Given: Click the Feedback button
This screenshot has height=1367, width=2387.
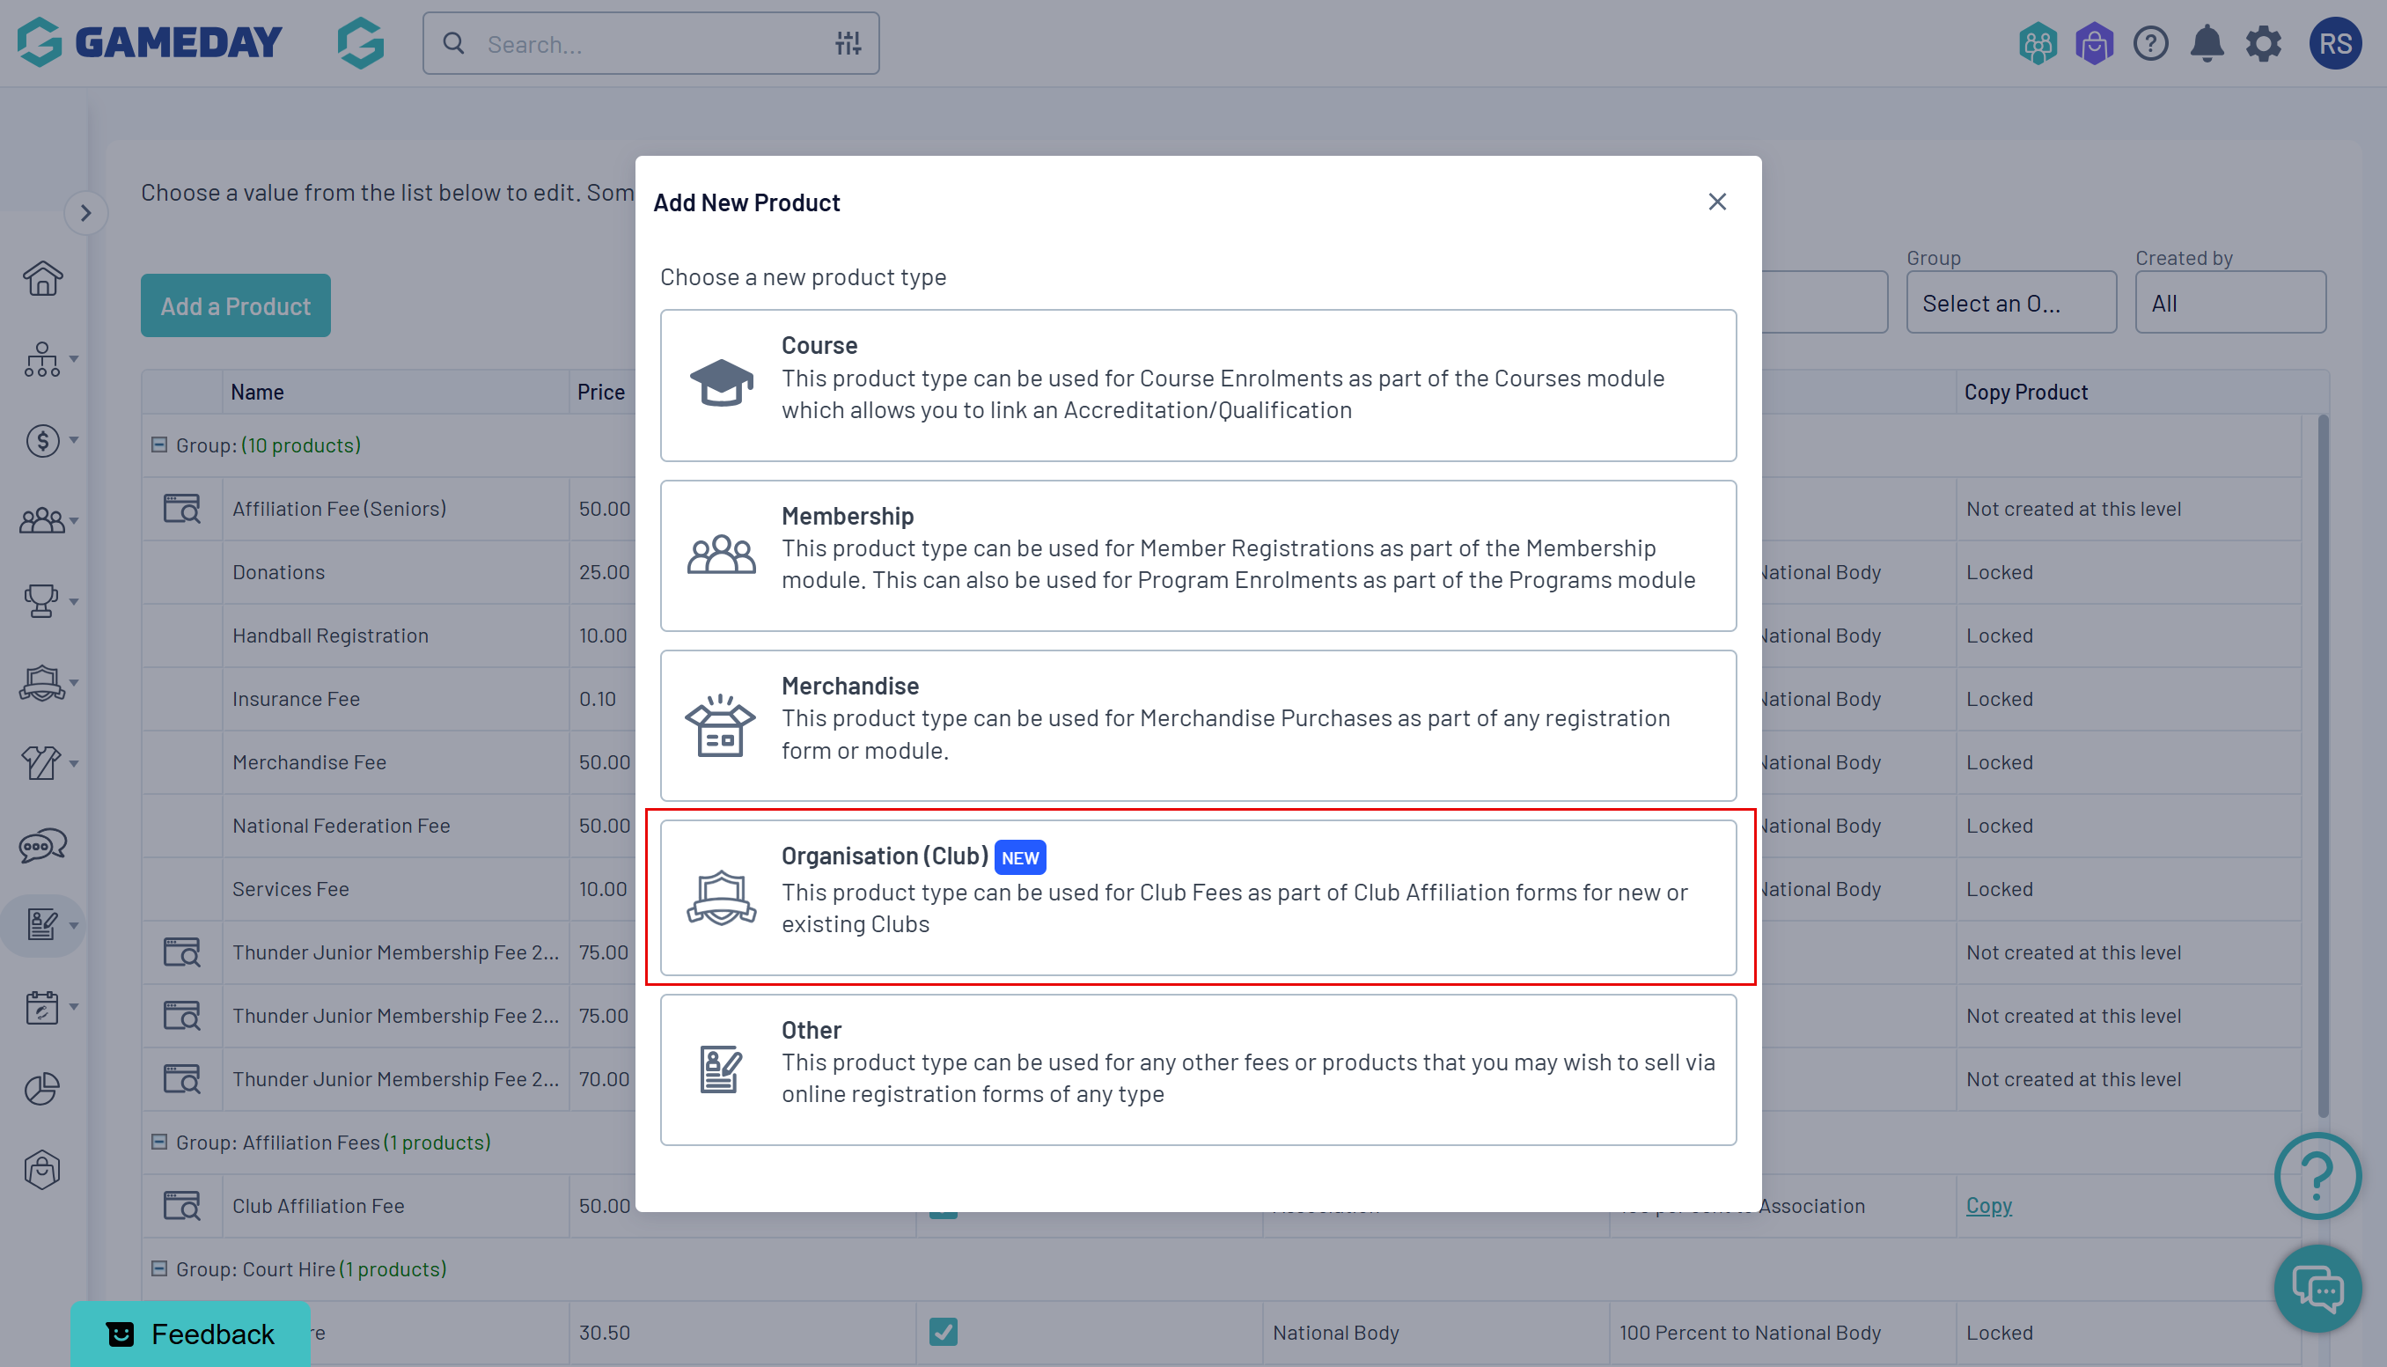Looking at the screenshot, I should (192, 1334).
